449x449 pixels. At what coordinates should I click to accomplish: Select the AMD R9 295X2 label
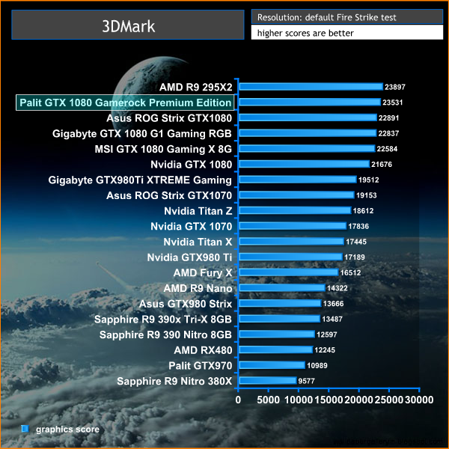click(196, 87)
